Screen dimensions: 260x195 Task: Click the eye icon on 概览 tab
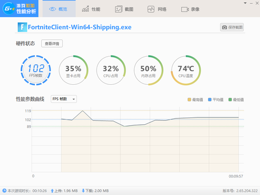coord(53,9)
